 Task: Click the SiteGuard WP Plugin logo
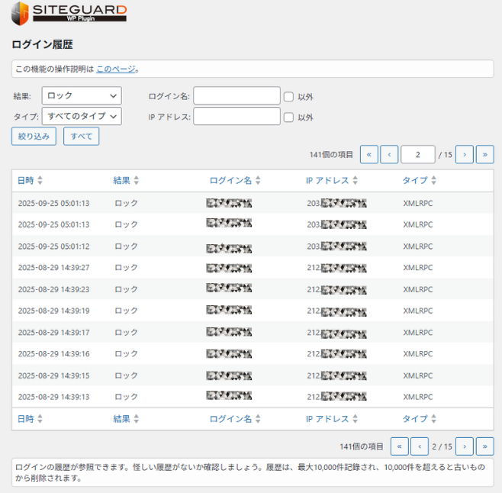tap(69, 11)
